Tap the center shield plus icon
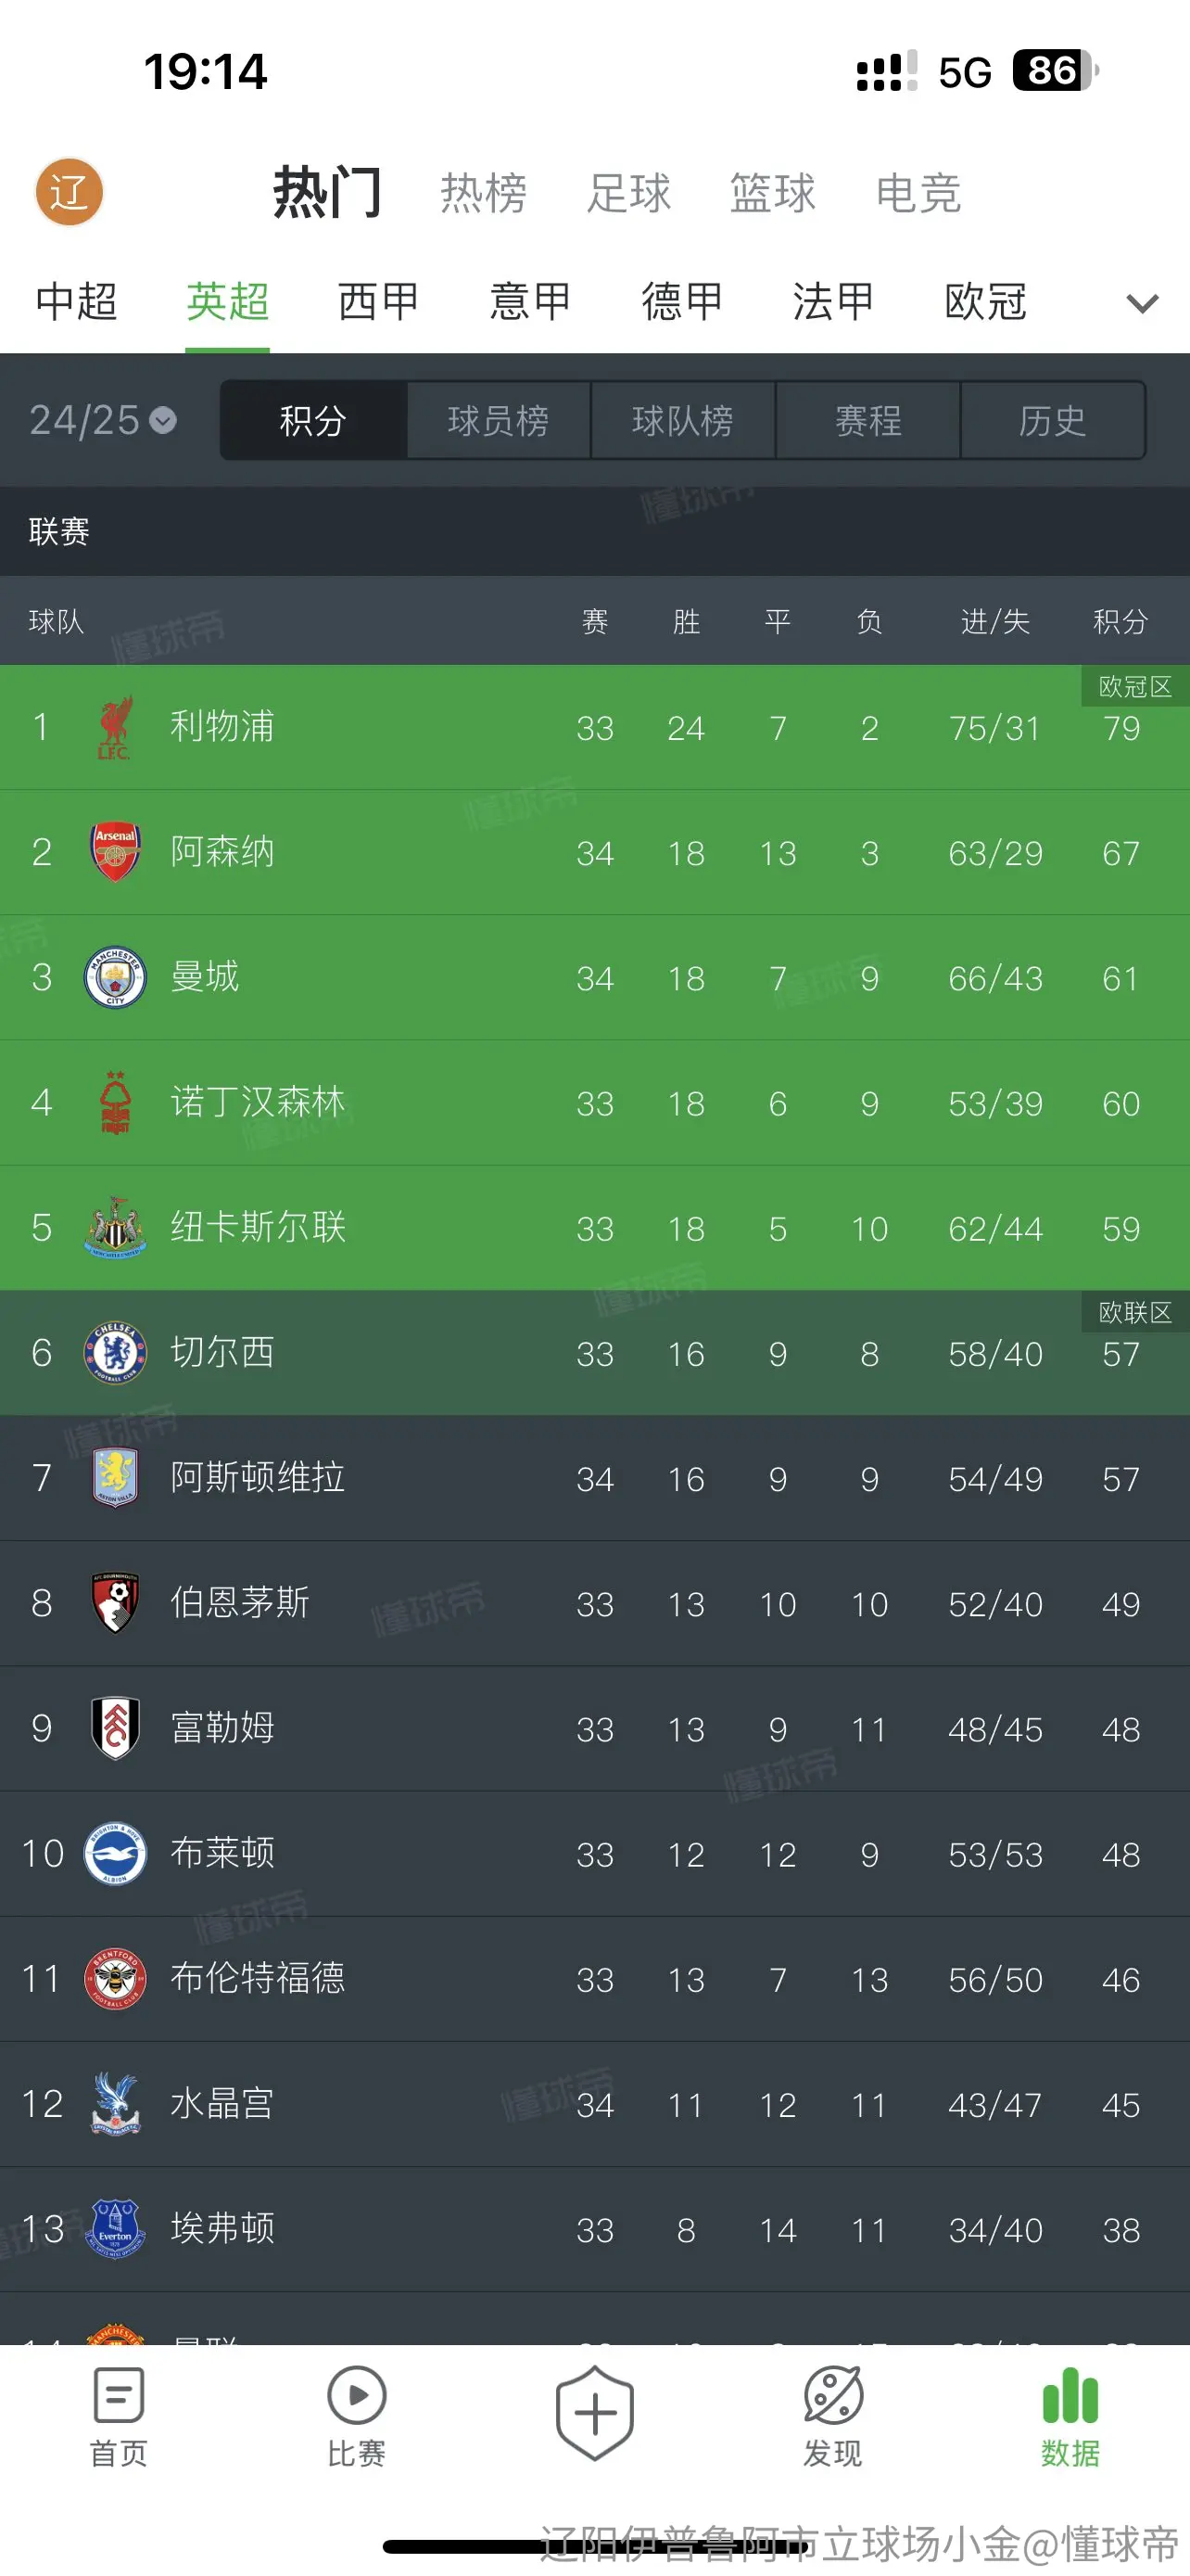Screen dimensions: 1190x2576 594,2413
